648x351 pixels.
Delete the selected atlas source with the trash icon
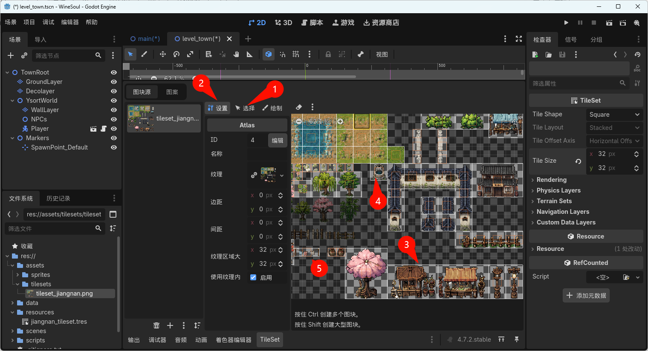(156, 325)
